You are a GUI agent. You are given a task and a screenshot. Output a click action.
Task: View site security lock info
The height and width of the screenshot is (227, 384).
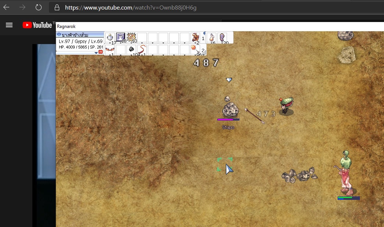tap(57, 8)
